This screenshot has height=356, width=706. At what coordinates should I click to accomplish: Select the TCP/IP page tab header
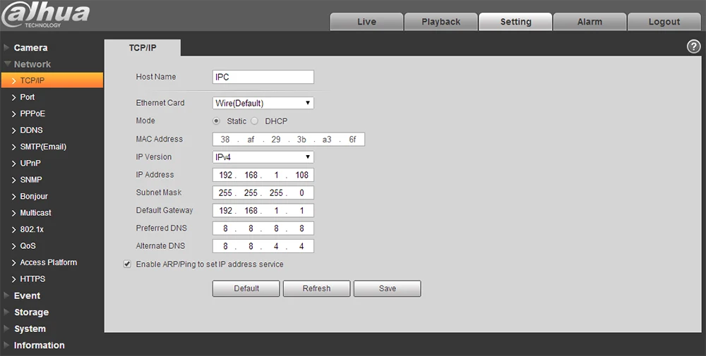143,48
